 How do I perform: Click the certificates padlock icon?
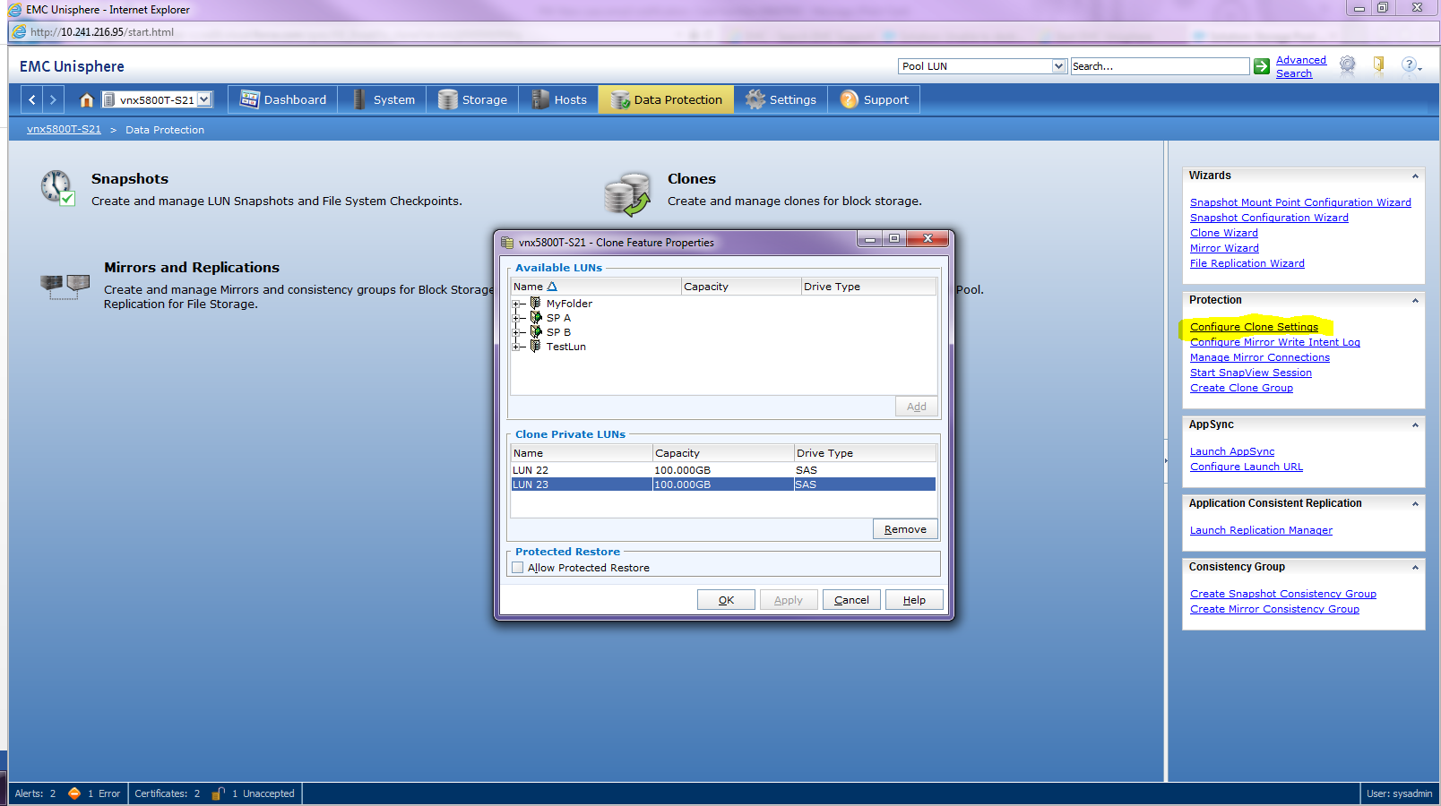218,793
